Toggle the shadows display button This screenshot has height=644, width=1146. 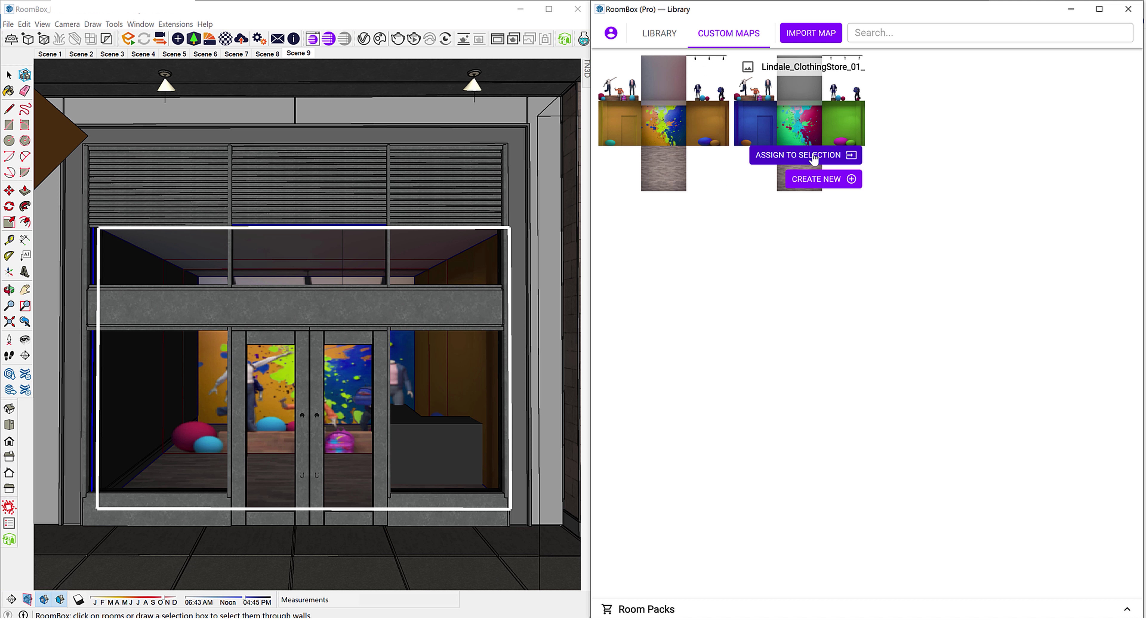tap(78, 600)
